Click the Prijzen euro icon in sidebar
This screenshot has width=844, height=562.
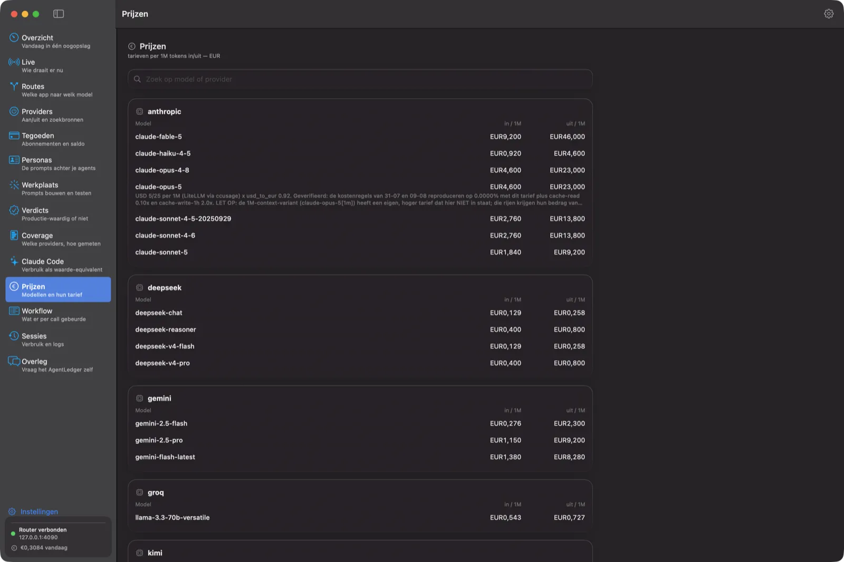14,286
